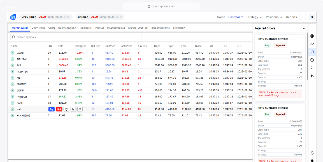
Task: Click Buy badge in order 3156508196 card
Action: [267, 45]
